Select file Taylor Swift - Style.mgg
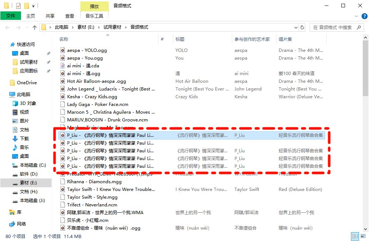This screenshot has width=369, height=241. pyautogui.click(x=92, y=197)
